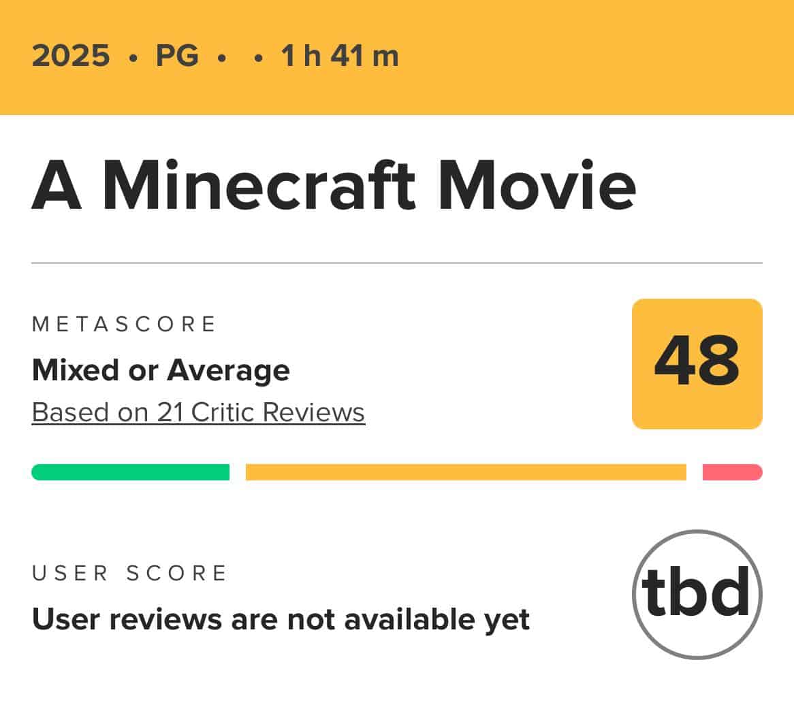This screenshot has width=794, height=707.
Task: Click the horizontal divider under the title
Action: pyautogui.click(x=397, y=263)
